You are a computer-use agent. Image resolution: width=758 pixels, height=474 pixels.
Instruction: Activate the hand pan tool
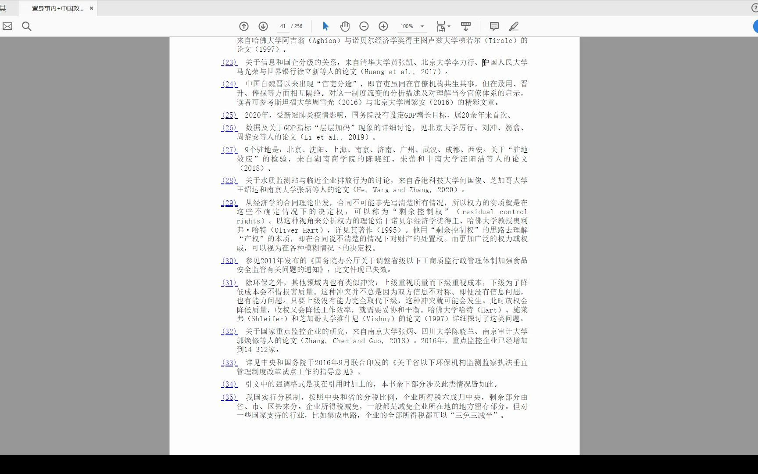[345, 26]
